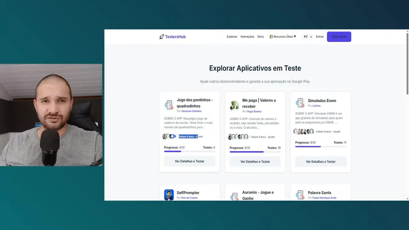Open author link Eric de Castro

click(x=189, y=198)
